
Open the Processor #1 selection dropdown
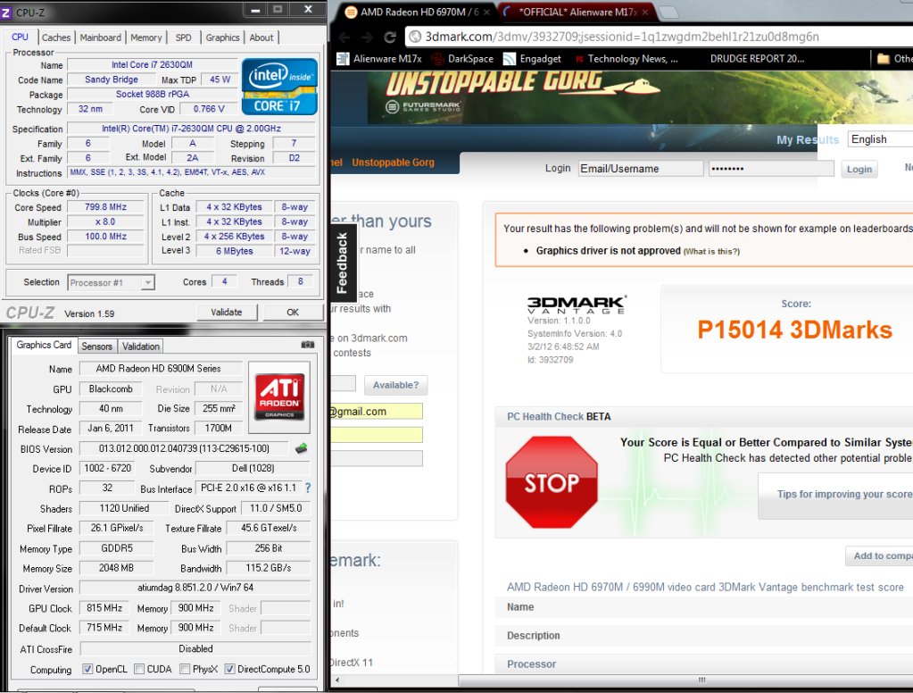pyautogui.click(x=111, y=283)
